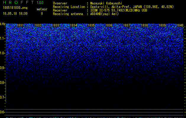
Task: Click the 1836 time marker
Action: pyautogui.click(x=109, y=25)
